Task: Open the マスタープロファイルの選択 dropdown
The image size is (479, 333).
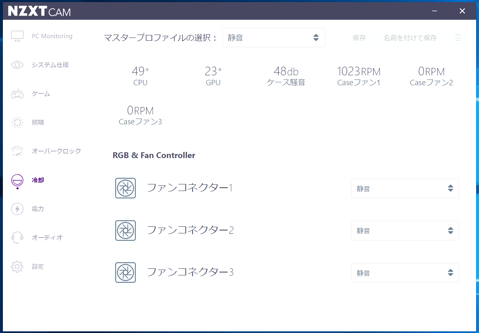Action: 273,37
